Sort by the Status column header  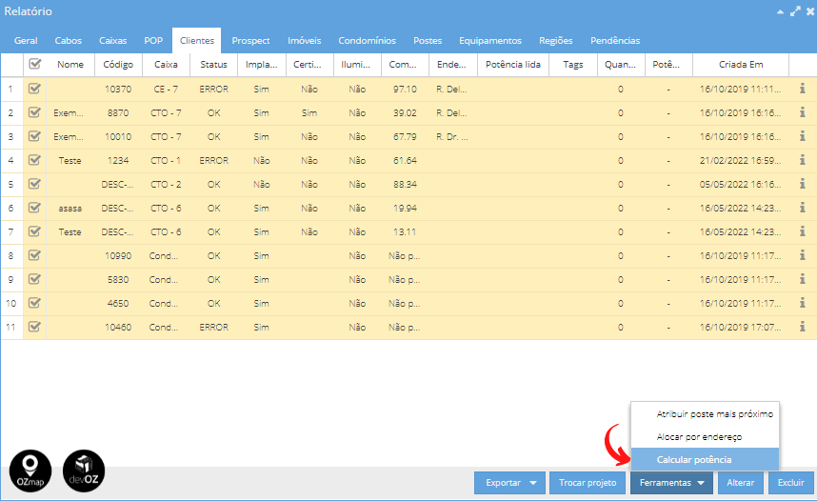(213, 65)
